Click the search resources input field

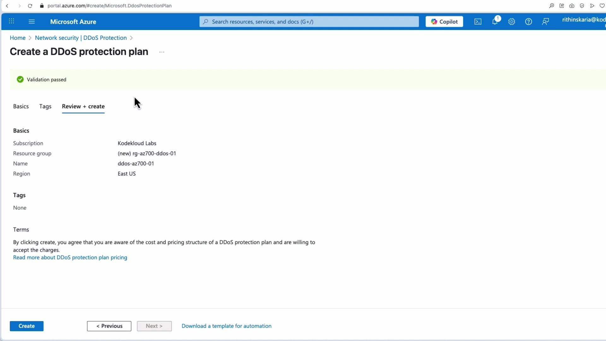coord(309,21)
